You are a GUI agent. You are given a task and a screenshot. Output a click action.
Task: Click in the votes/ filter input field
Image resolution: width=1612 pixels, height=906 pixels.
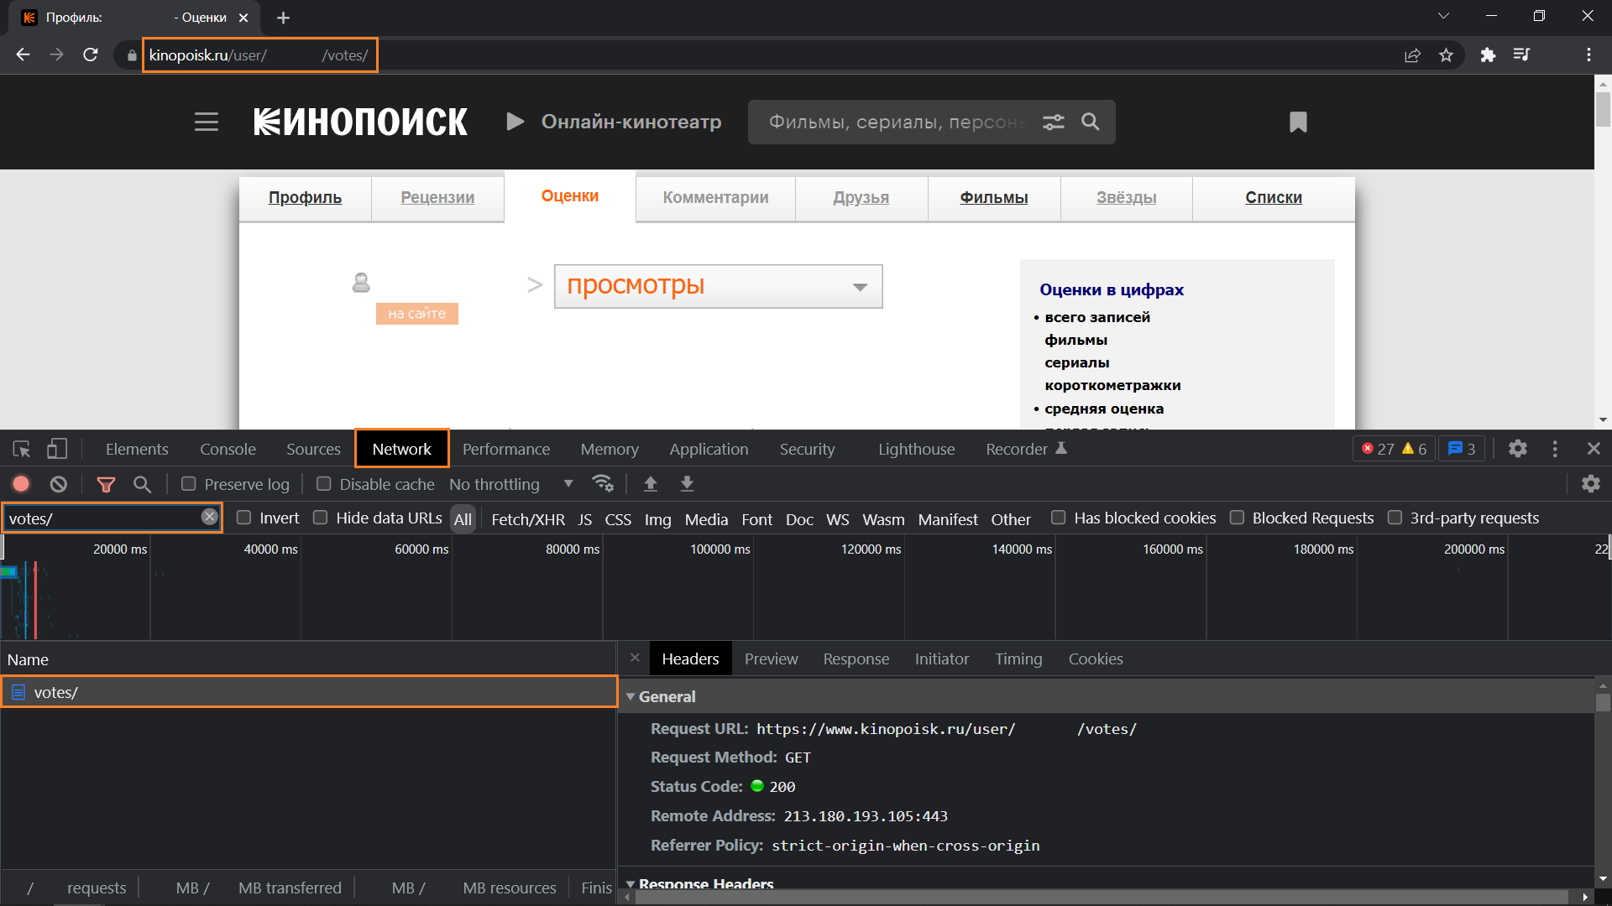tap(101, 518)
